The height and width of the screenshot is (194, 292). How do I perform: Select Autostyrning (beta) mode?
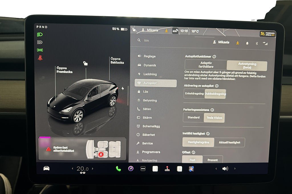click(247, 65)
